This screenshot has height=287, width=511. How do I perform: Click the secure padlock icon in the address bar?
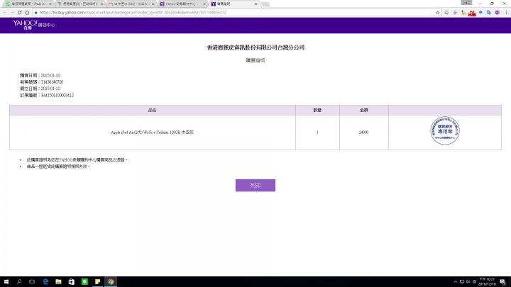tap(36, 12)
